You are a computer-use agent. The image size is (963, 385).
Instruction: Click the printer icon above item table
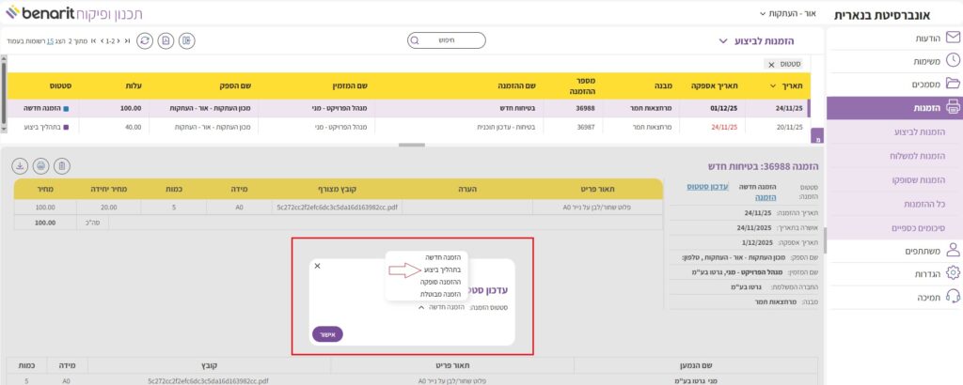click(40, 166)
